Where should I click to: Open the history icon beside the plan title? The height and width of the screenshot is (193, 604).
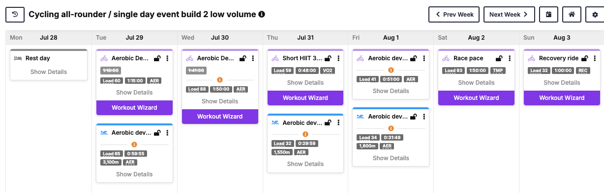tap(15, 15)
